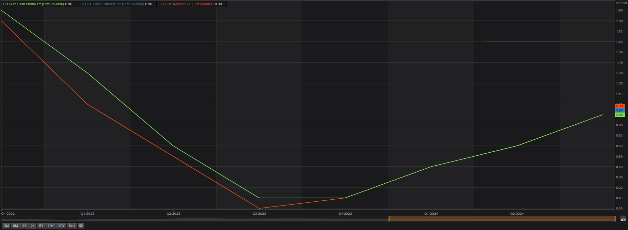Screen dimensions: 628x230
Task: Click the green 0.90 value tag
Action: (x=620, y=115)
